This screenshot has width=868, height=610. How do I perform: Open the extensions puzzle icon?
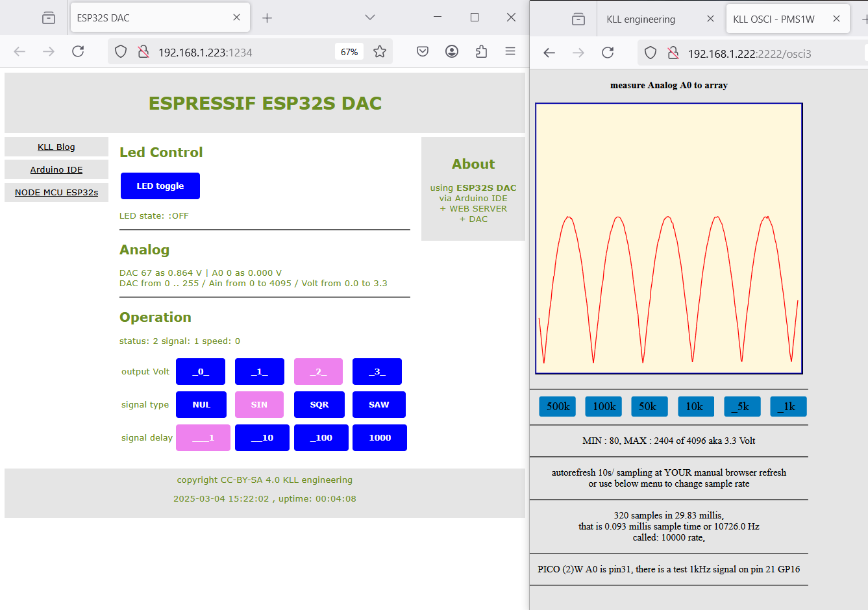coord(481,51)
